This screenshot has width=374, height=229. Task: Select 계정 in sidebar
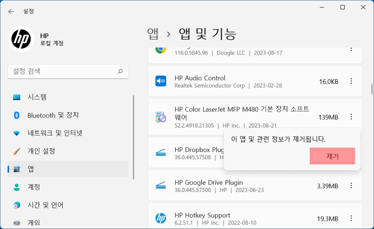pos(68,187)
